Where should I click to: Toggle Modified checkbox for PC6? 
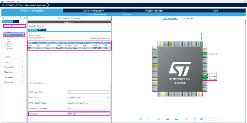pyautogui.click(x=106, y=45)
